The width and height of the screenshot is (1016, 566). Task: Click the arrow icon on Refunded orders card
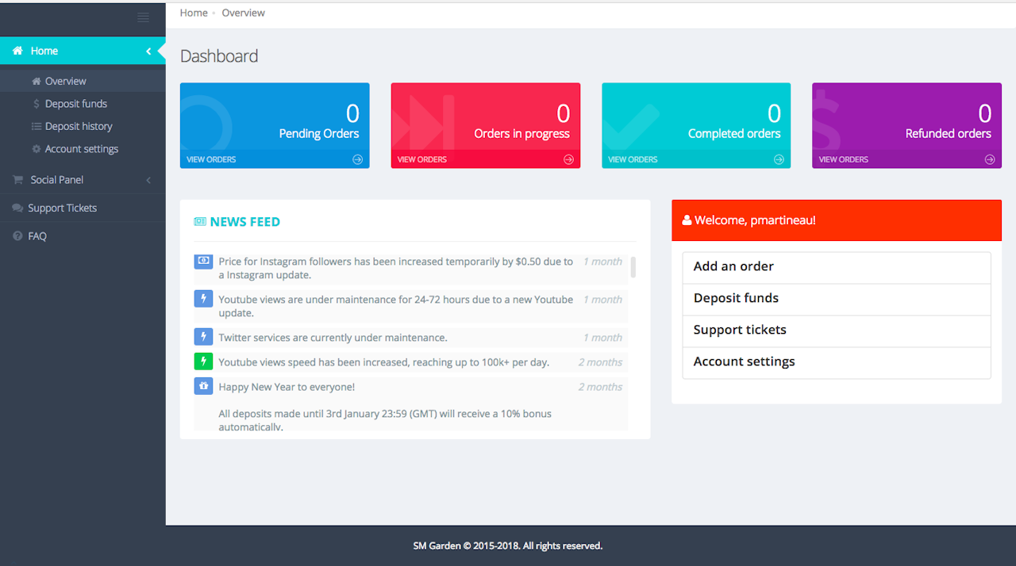989,159
